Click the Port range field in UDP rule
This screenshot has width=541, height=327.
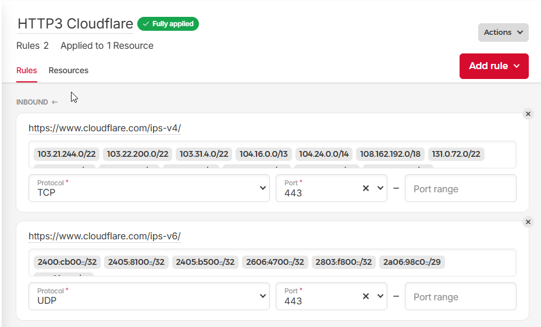click(461, 296)
